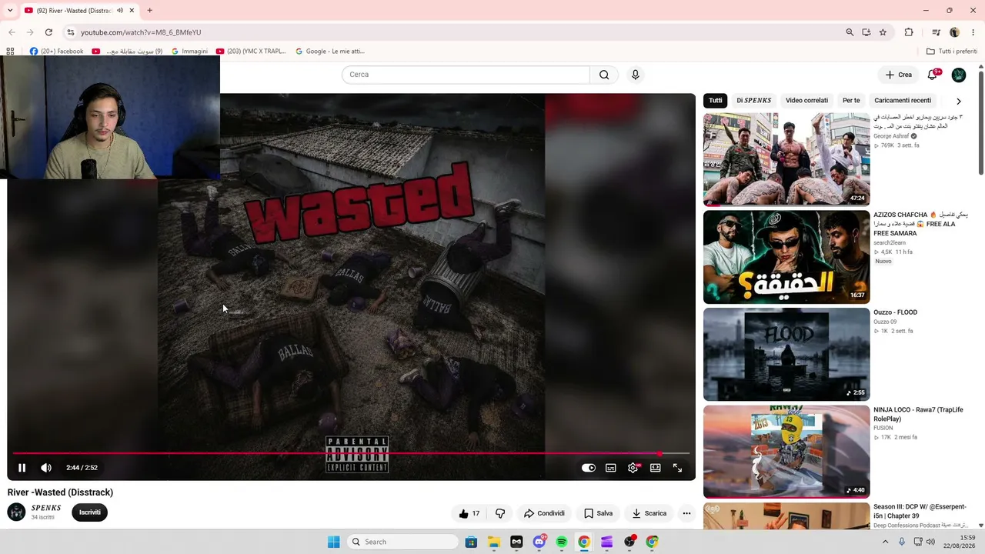Focus the YouTube Cerca search field

click(x=466, y=75)
